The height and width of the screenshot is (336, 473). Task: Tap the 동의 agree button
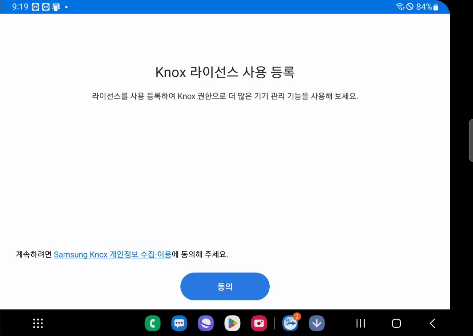pos(225,287)
